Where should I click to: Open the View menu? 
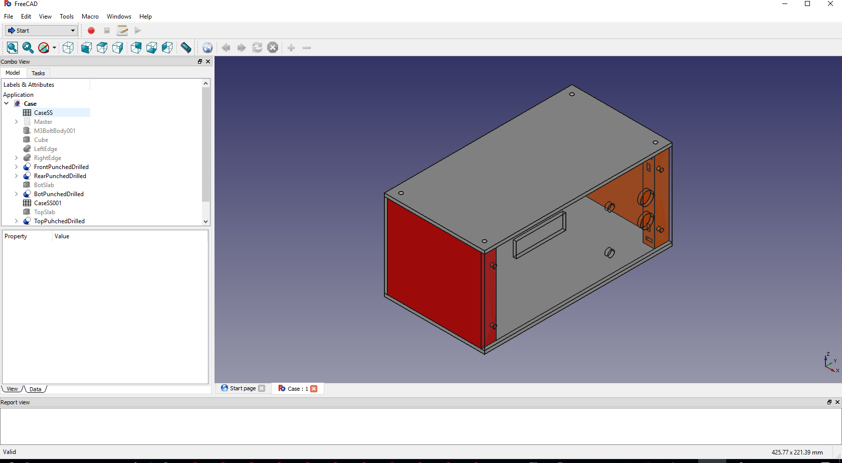[45, 17]
